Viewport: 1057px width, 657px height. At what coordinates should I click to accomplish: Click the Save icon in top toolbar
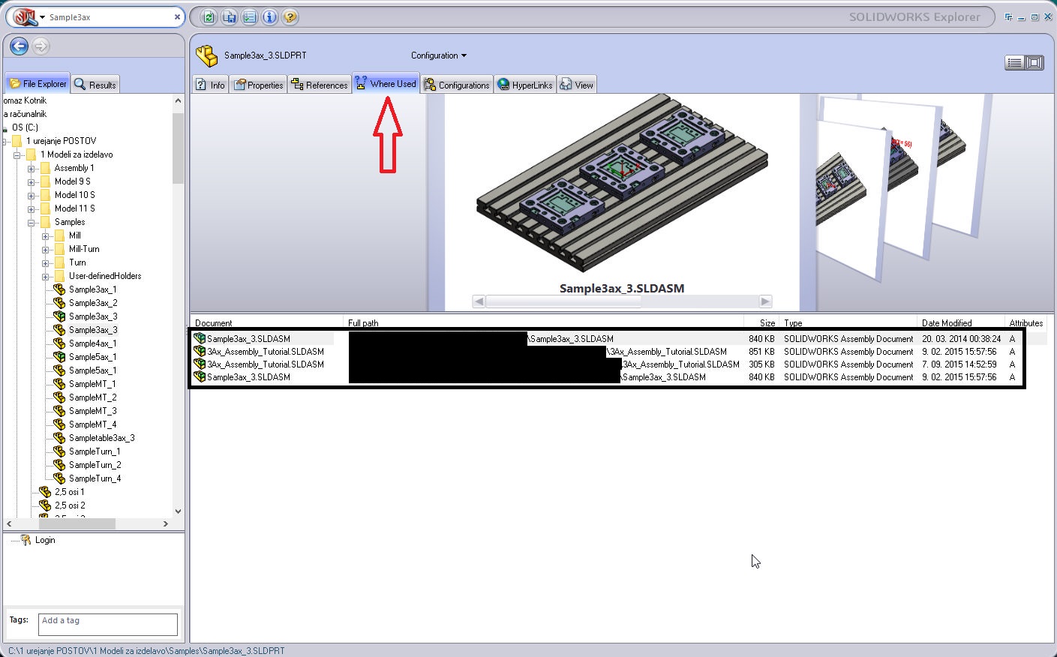coord(230,17)
